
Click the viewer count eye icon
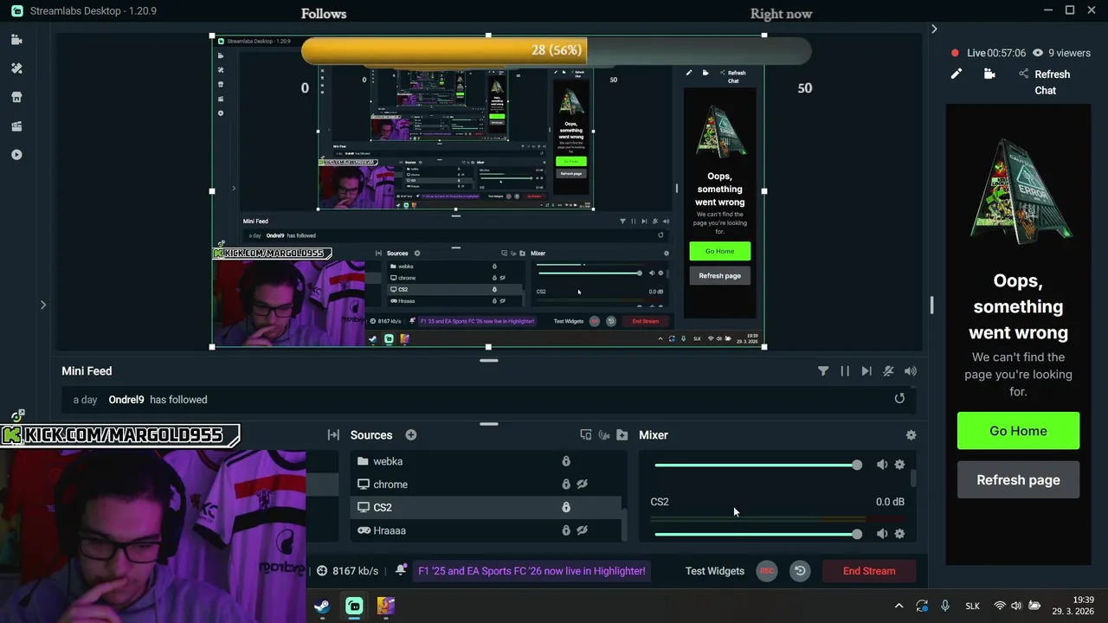pyautogui.click(x=1038, y=53)
